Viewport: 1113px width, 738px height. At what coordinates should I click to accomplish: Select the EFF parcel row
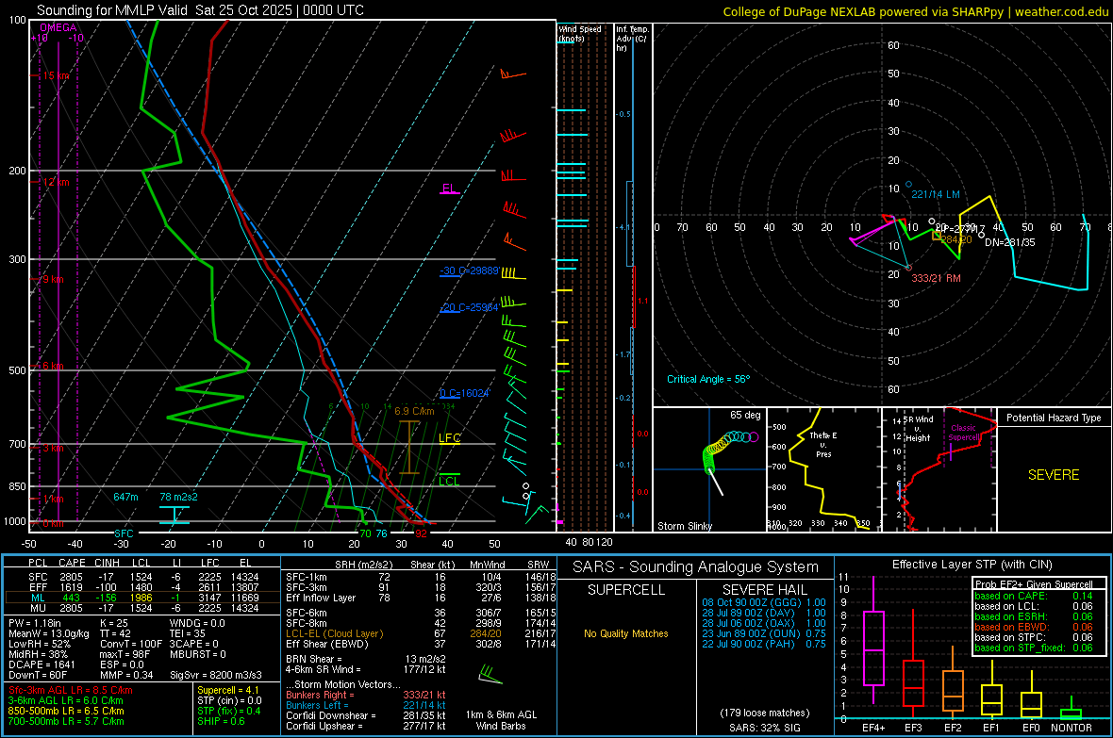tap(142, 587)
